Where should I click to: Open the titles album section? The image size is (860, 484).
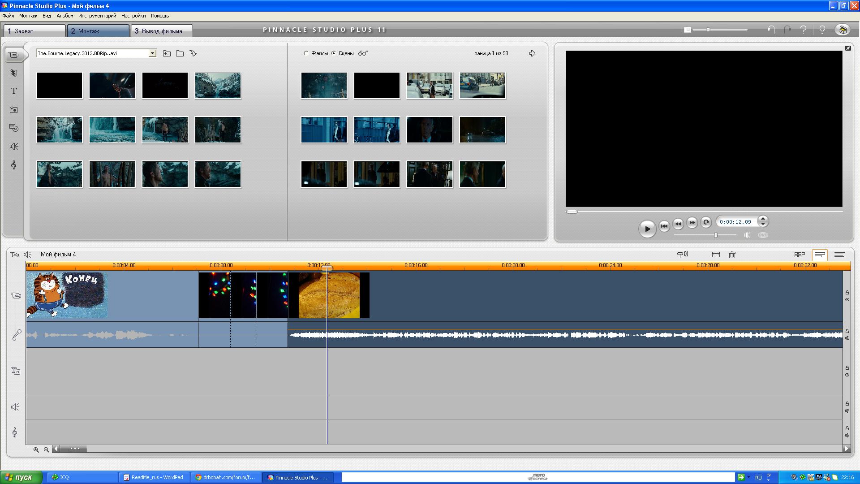click(14, 91)
